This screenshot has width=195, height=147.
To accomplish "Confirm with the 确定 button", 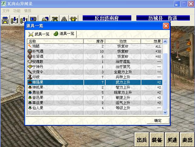I will [158, 121].
